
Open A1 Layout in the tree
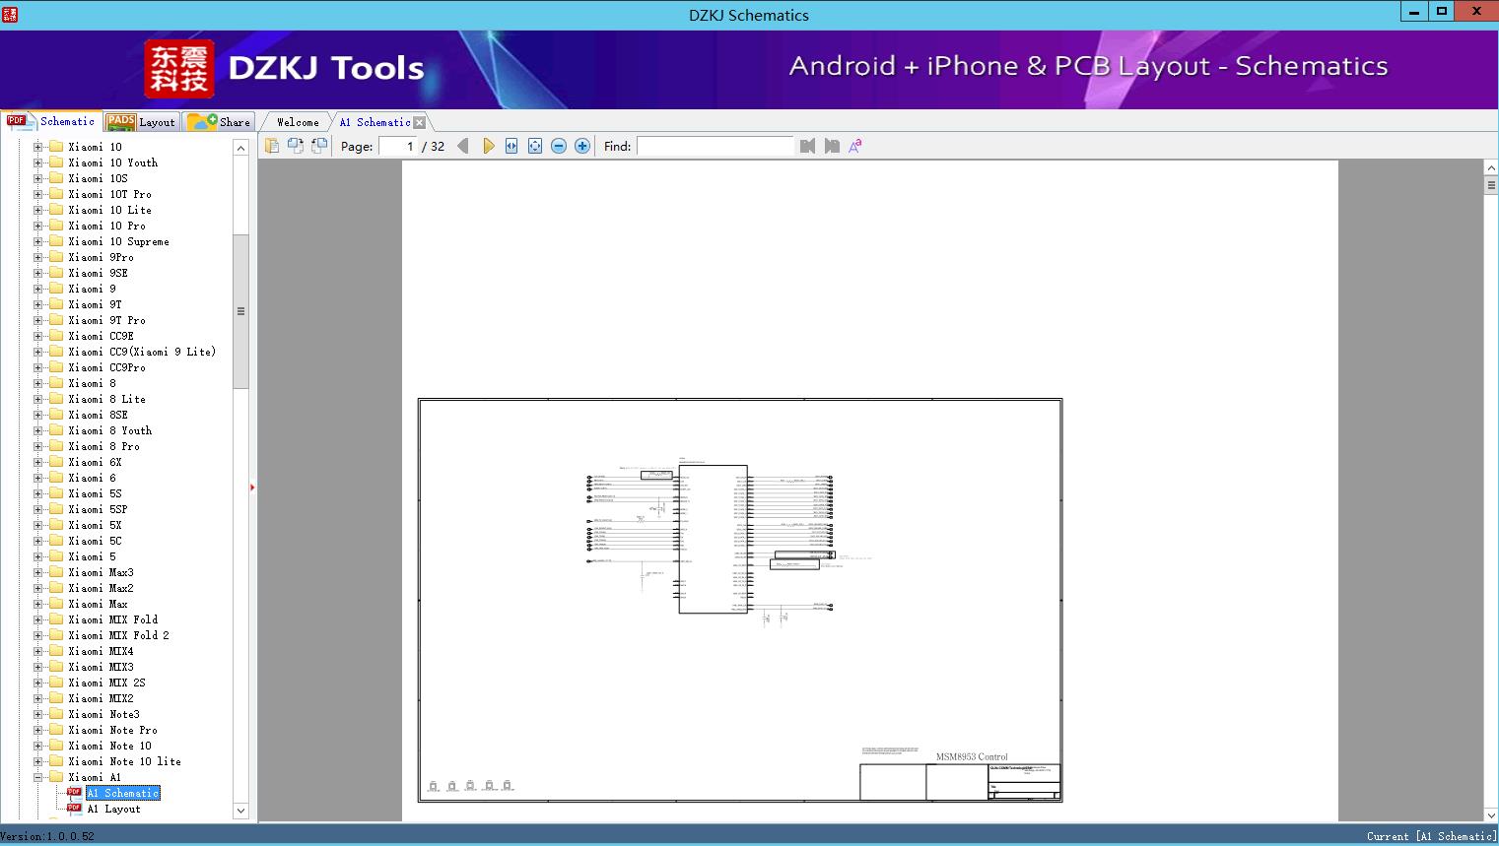pos(114,809)
